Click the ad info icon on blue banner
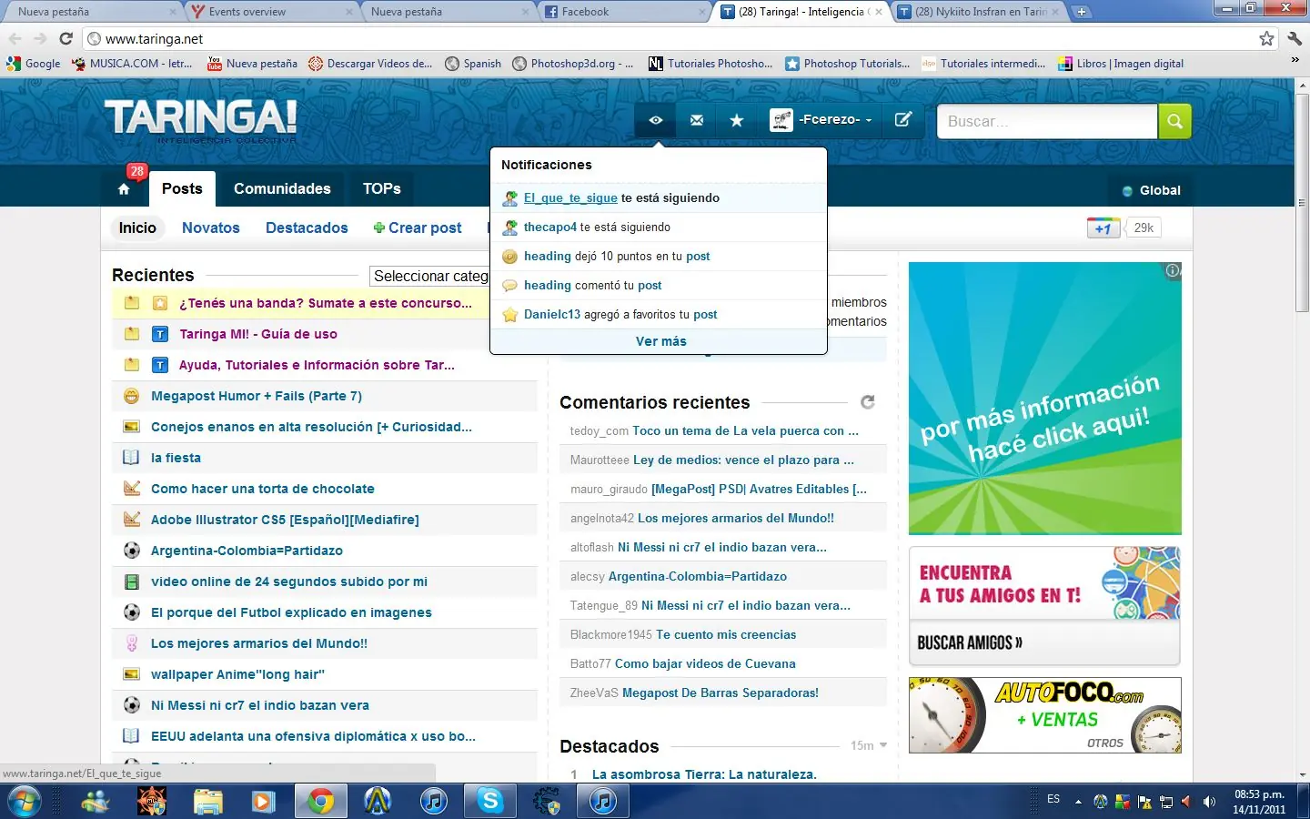This screenshot has width=1310, height=819. click(x=1173, y=270)
